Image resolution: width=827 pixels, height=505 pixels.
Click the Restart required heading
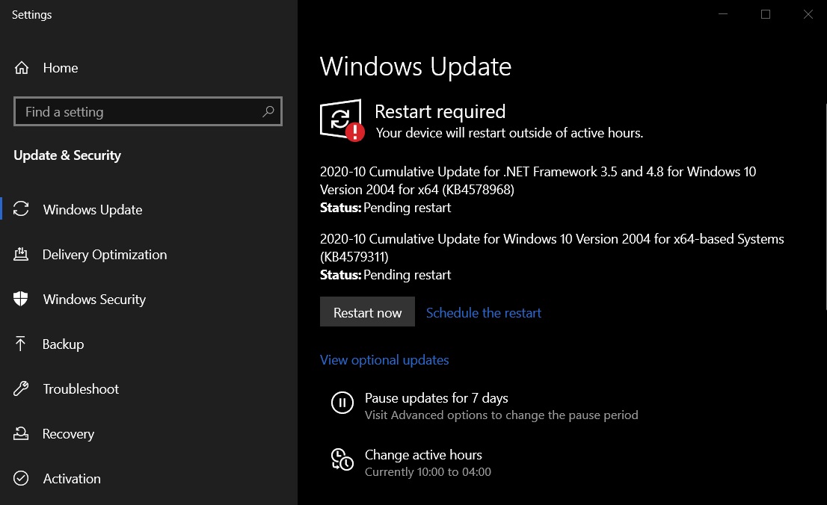440,112
